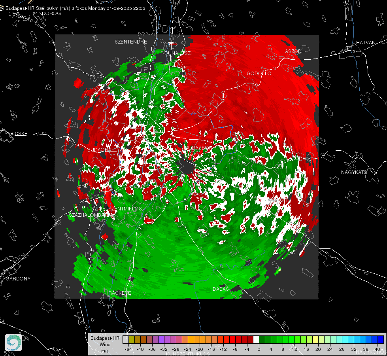Image resolution: width=387 pixels, height=356 pixels.
Task: Select the white 0 m/s legend swatch
Action: pyautogui.click(x=256, y=340)
